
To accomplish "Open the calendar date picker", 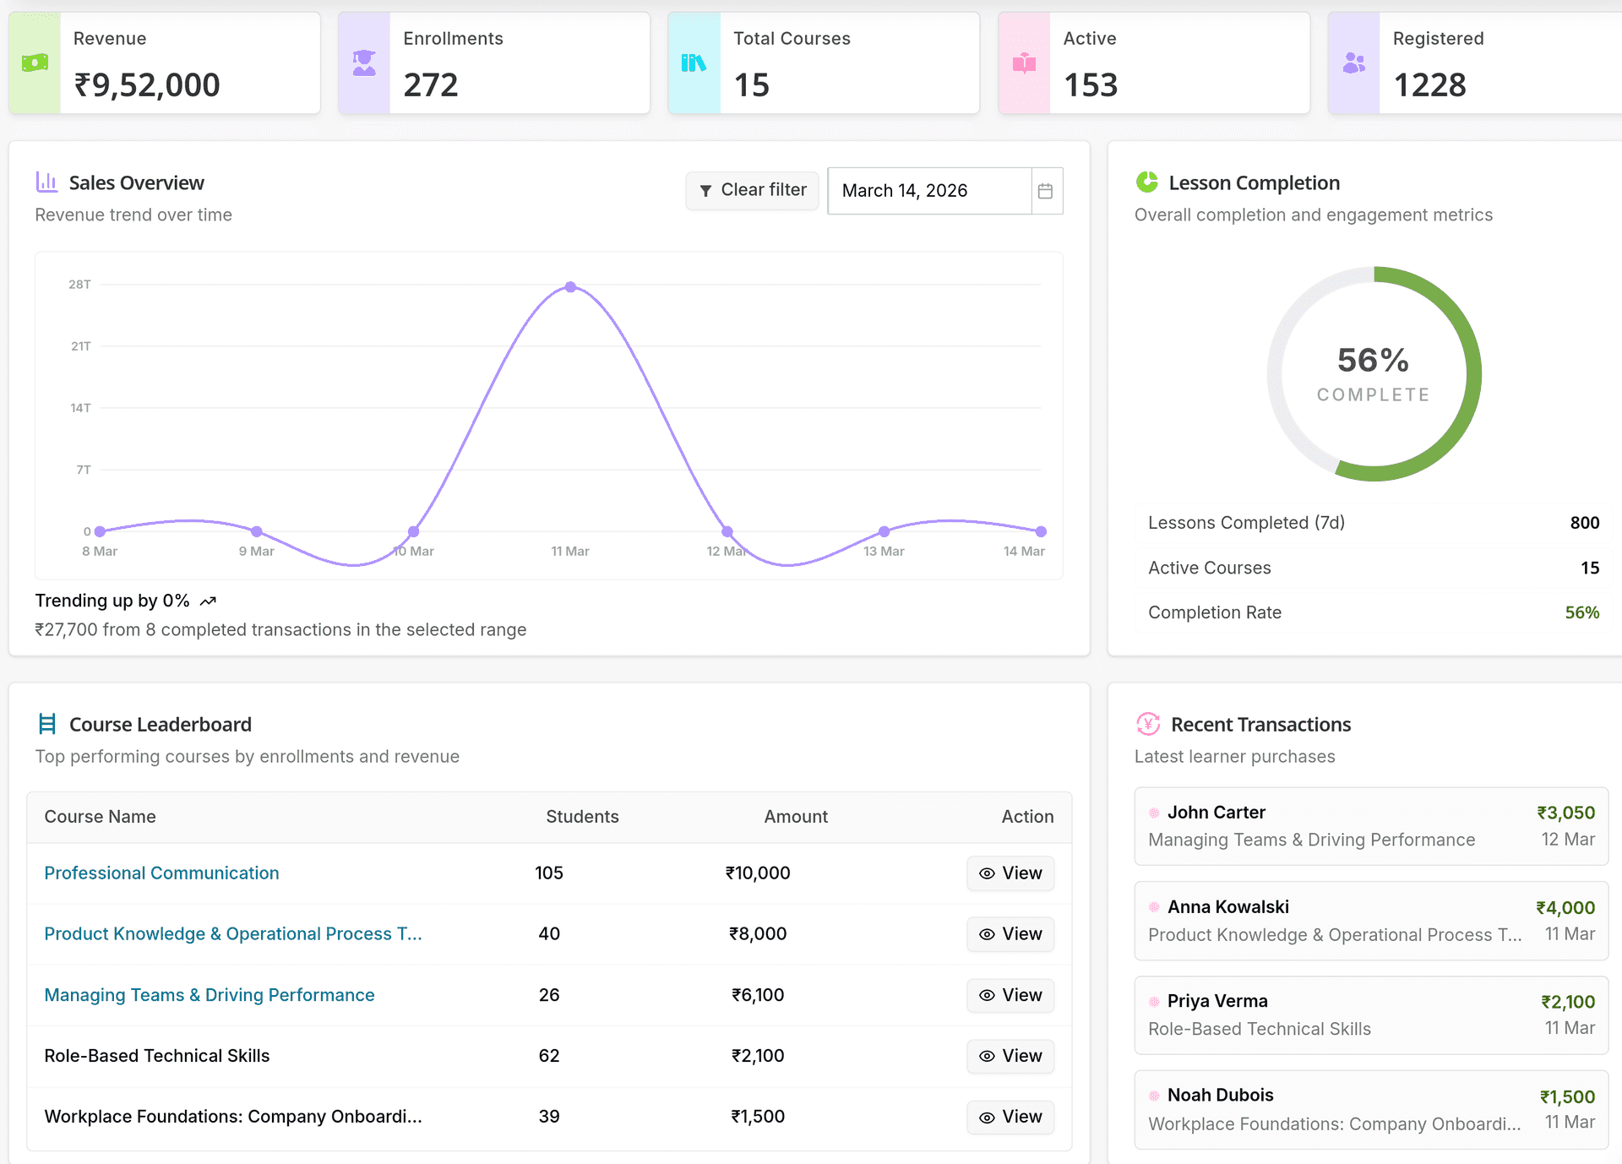I will click(x=1046, y=191).
